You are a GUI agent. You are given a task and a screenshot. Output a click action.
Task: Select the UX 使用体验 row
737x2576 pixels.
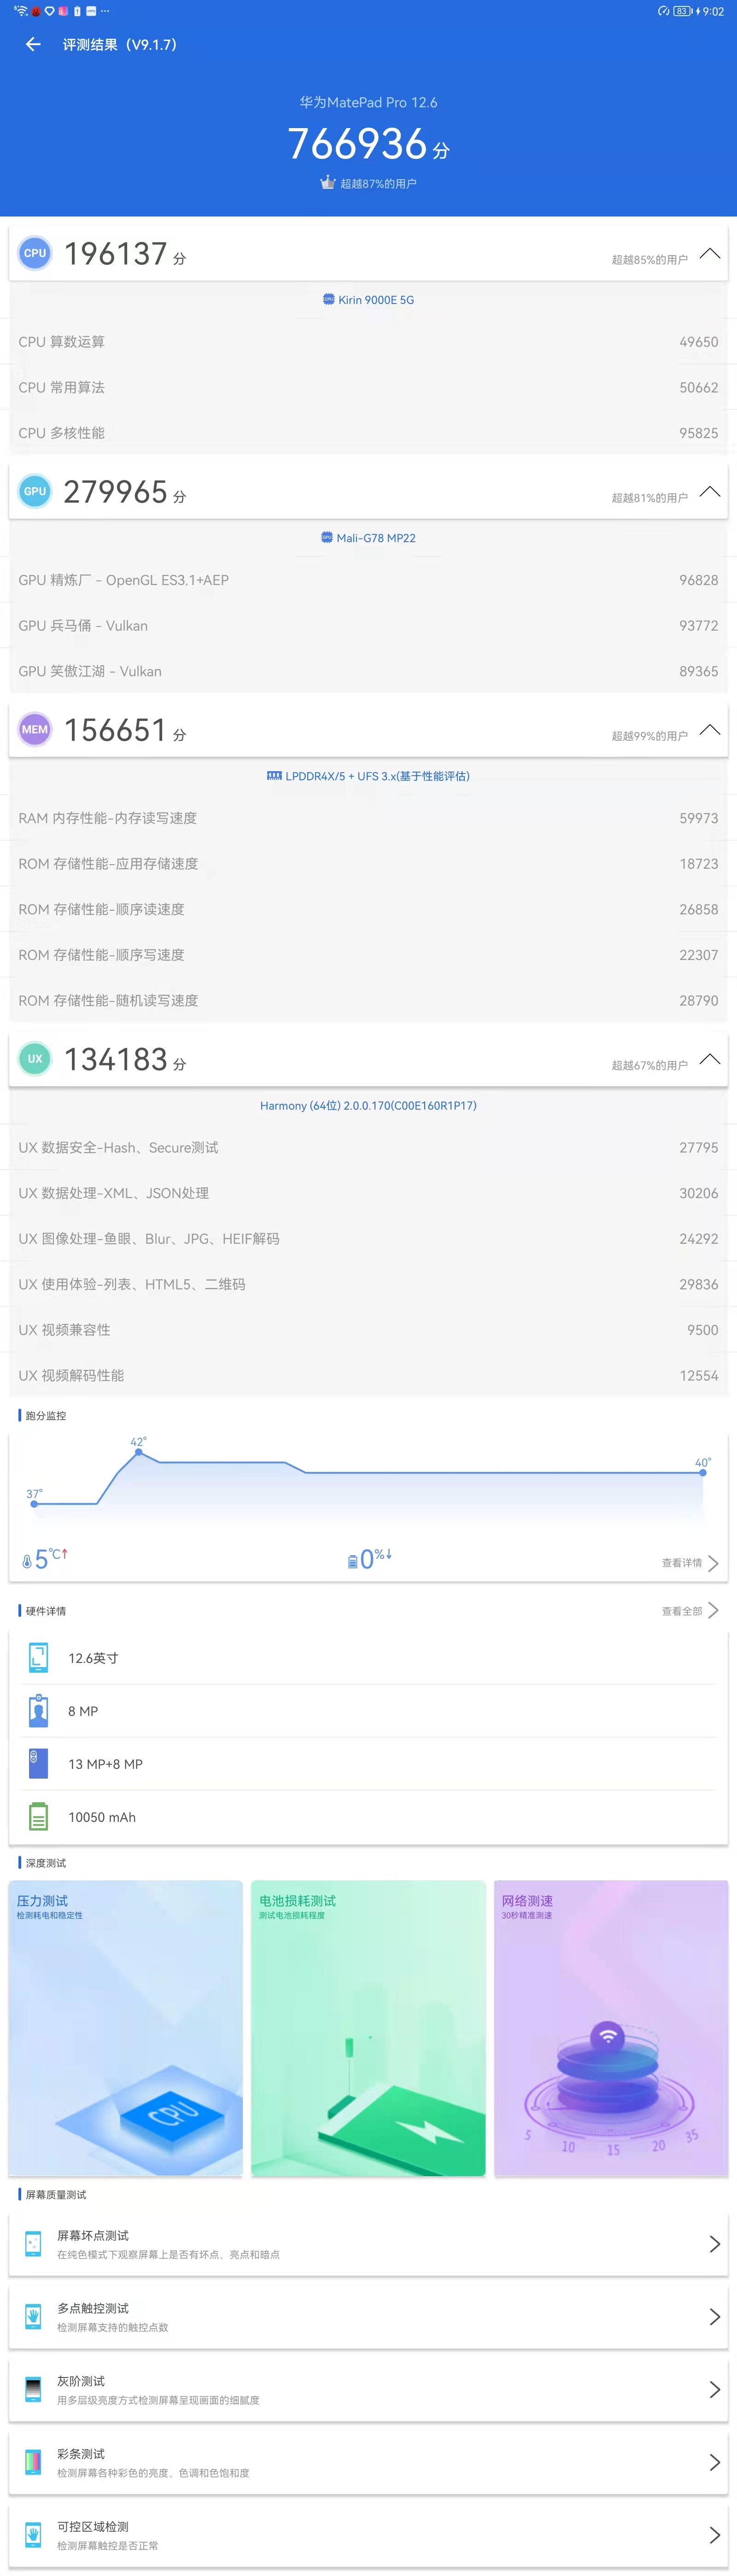[x=368, y=1283]
